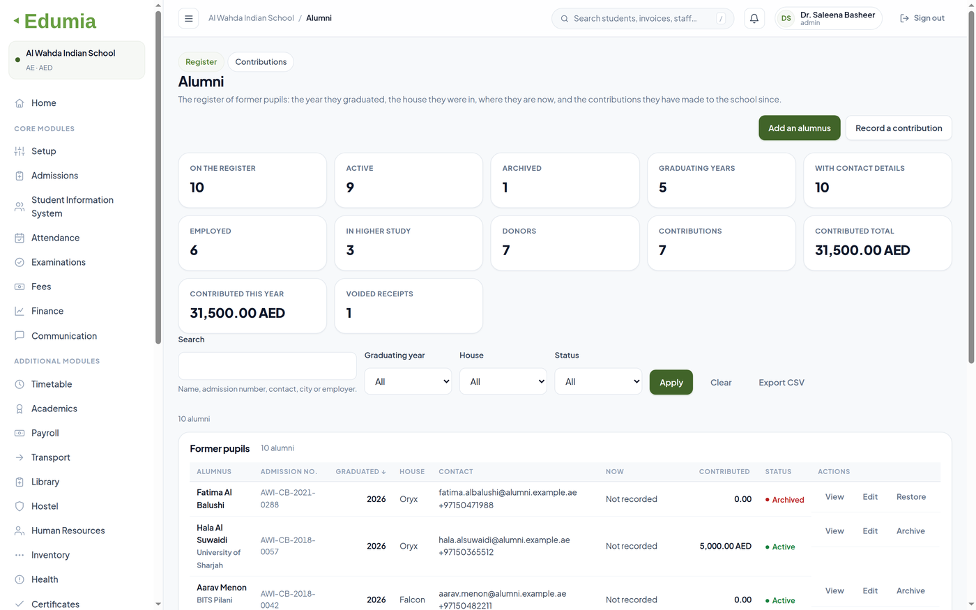This screenshot has width=976, height=610.
Task: Apply the alumni filters
Action: click(671, 382)
